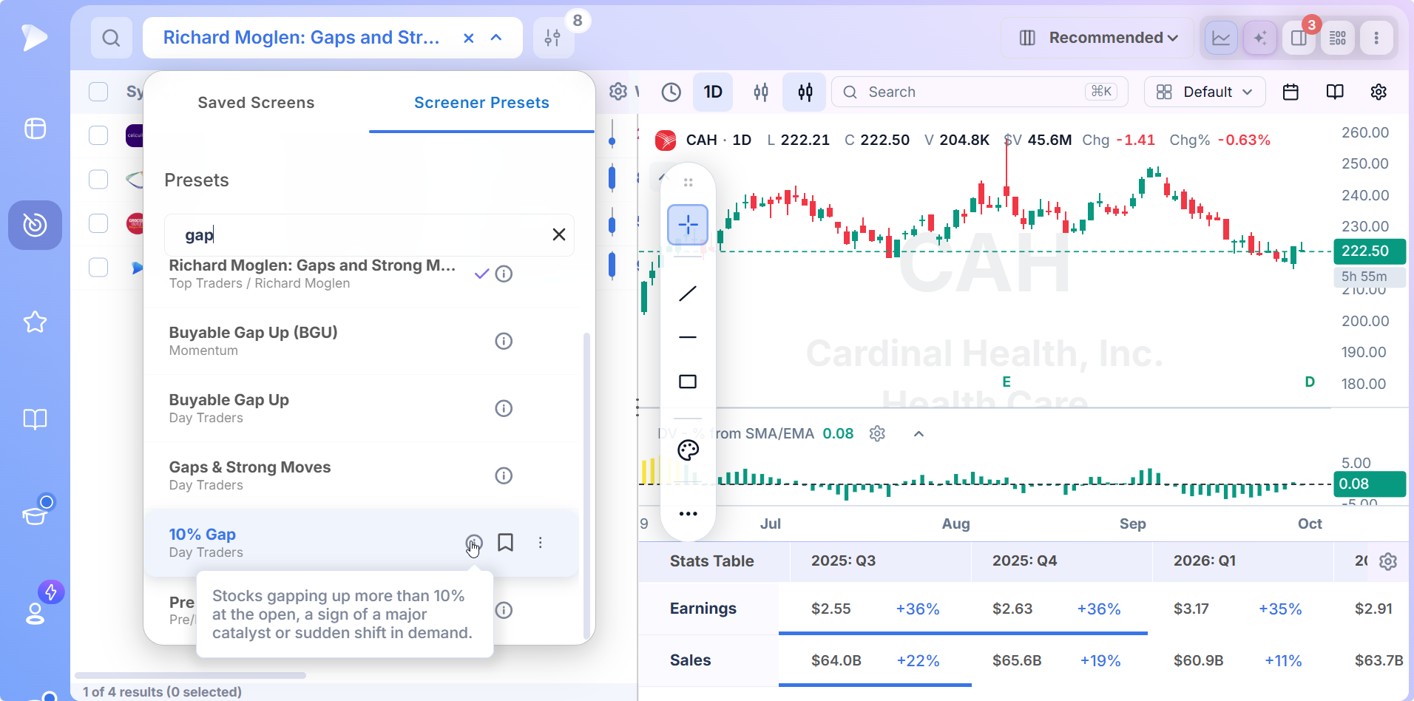
Task: Open the clock history icon
Action: coord(671,92)
